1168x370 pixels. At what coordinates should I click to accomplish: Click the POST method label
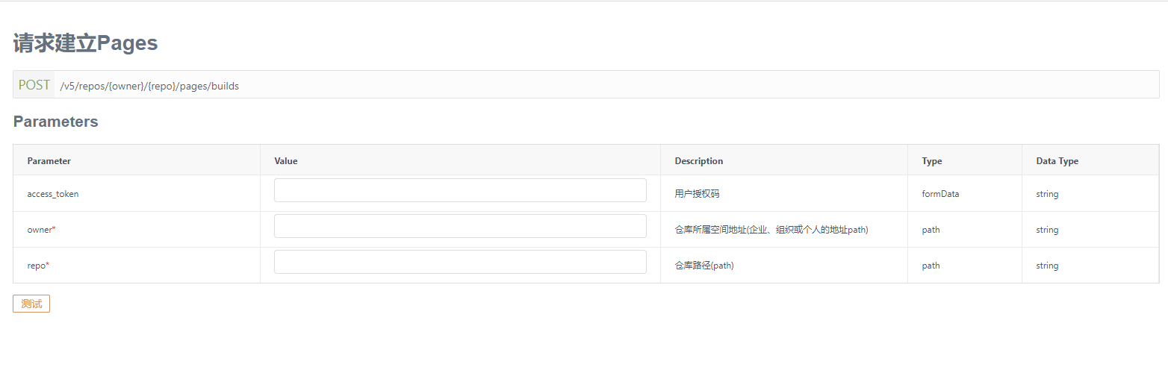click(x=34, y=85)
